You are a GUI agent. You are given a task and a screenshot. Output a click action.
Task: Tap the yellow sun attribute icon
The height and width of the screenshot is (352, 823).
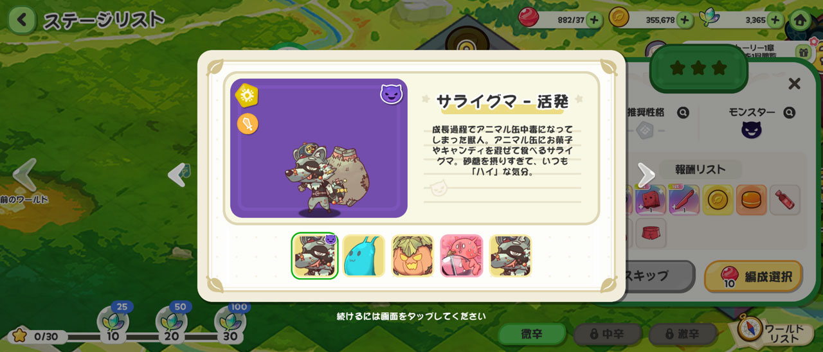(x=247, y=96)
